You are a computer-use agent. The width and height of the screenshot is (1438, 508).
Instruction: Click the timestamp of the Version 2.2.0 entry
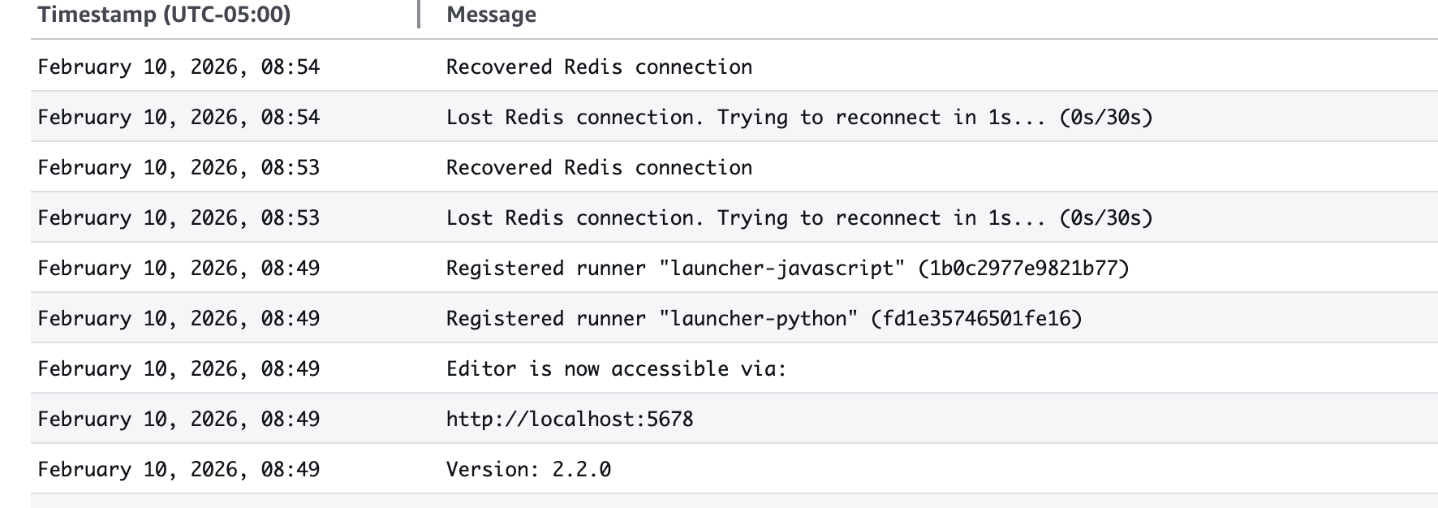coord(179,470)
